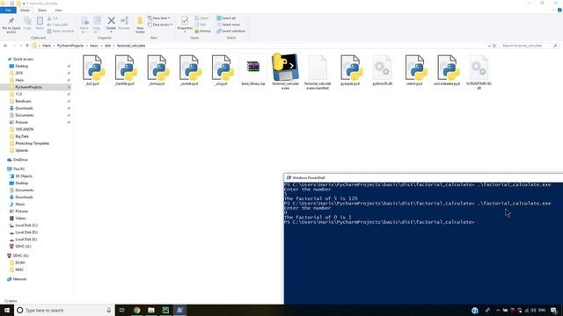Click the New folder icon
Image resolution: width=563 pixels, height=316 pixels.
[x=140, y=21]
